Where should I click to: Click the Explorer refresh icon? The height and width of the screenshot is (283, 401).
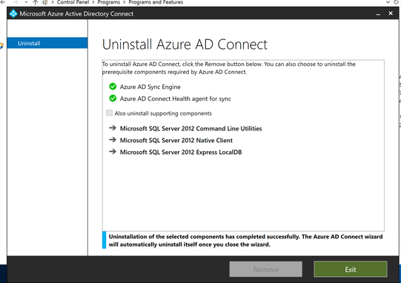point(397,2)
